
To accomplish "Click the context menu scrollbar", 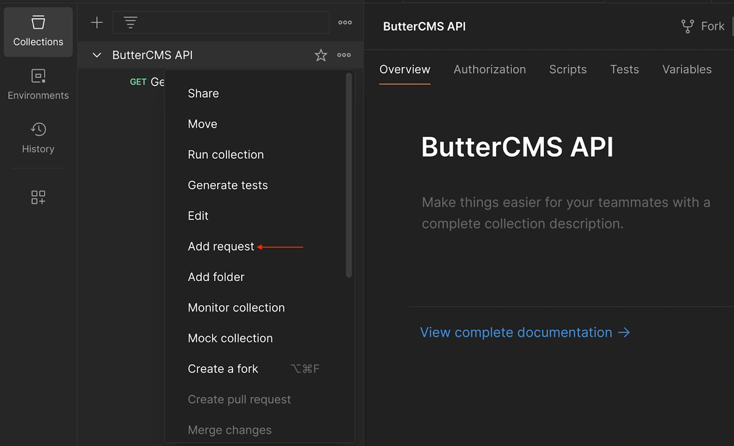I will tap(349, 175).
